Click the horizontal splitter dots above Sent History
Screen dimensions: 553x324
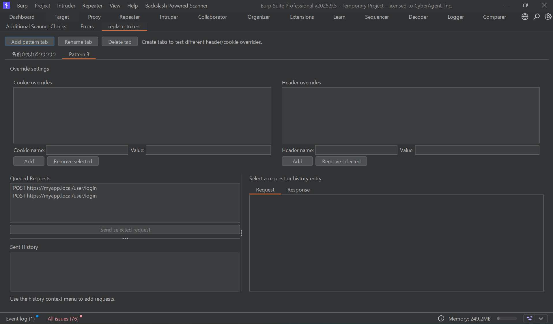pos(125,239)
